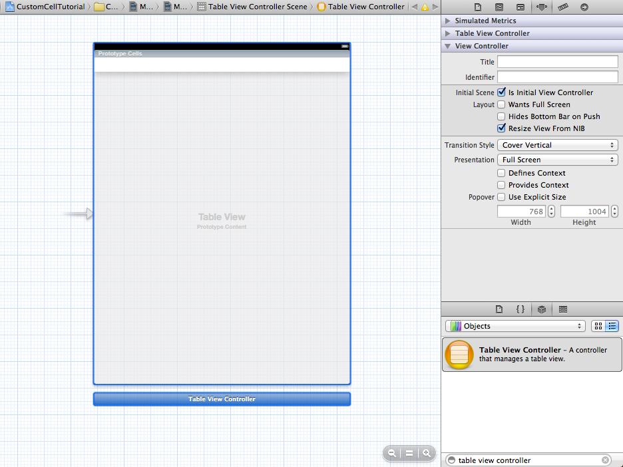Select the Table View Controller label below canvas
Screen dimensions: 623x467
tap(222, 398)
